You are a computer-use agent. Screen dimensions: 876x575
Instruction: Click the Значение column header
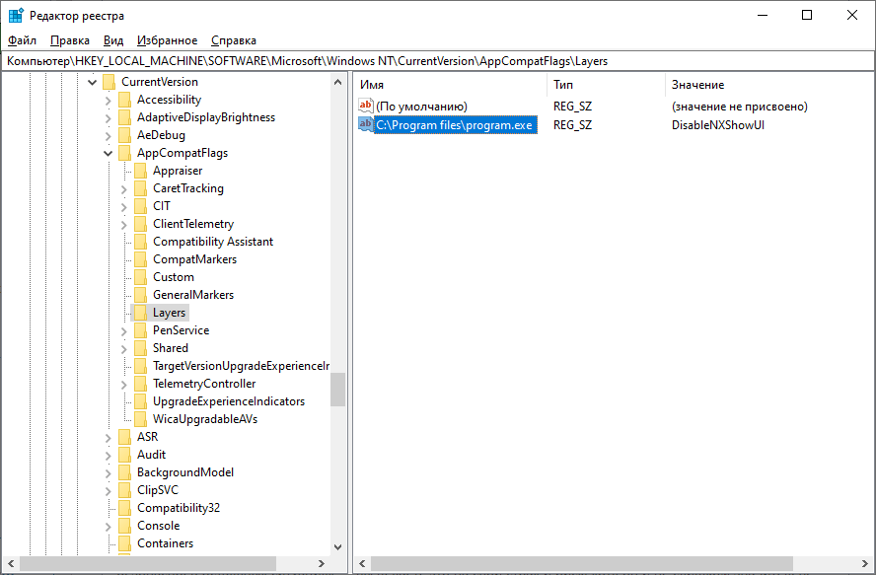click(697, 85)
